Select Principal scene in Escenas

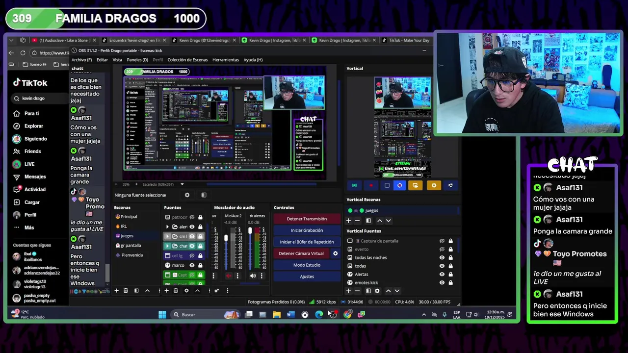click(x=129, y=217)
